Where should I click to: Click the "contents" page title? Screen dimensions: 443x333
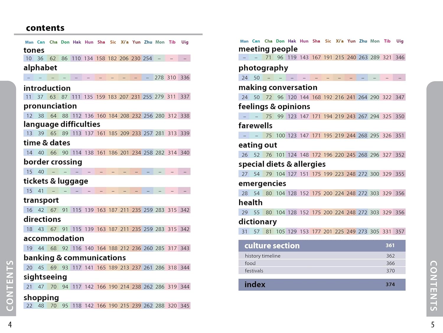(x=45, y=28)
